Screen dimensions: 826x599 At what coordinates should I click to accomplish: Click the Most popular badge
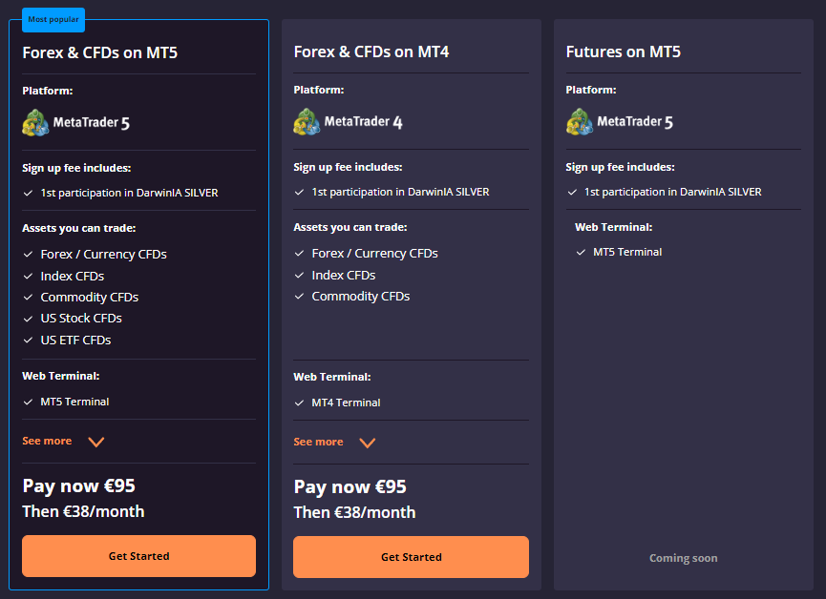53,19
